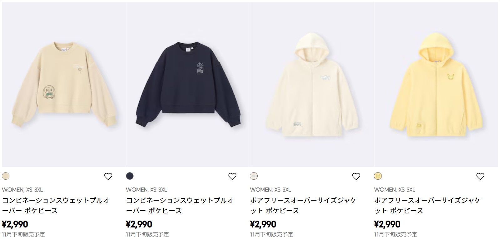Add cream boa fleece jacket to favorites
Screen dimensions: 500x239
pos(356,177)
